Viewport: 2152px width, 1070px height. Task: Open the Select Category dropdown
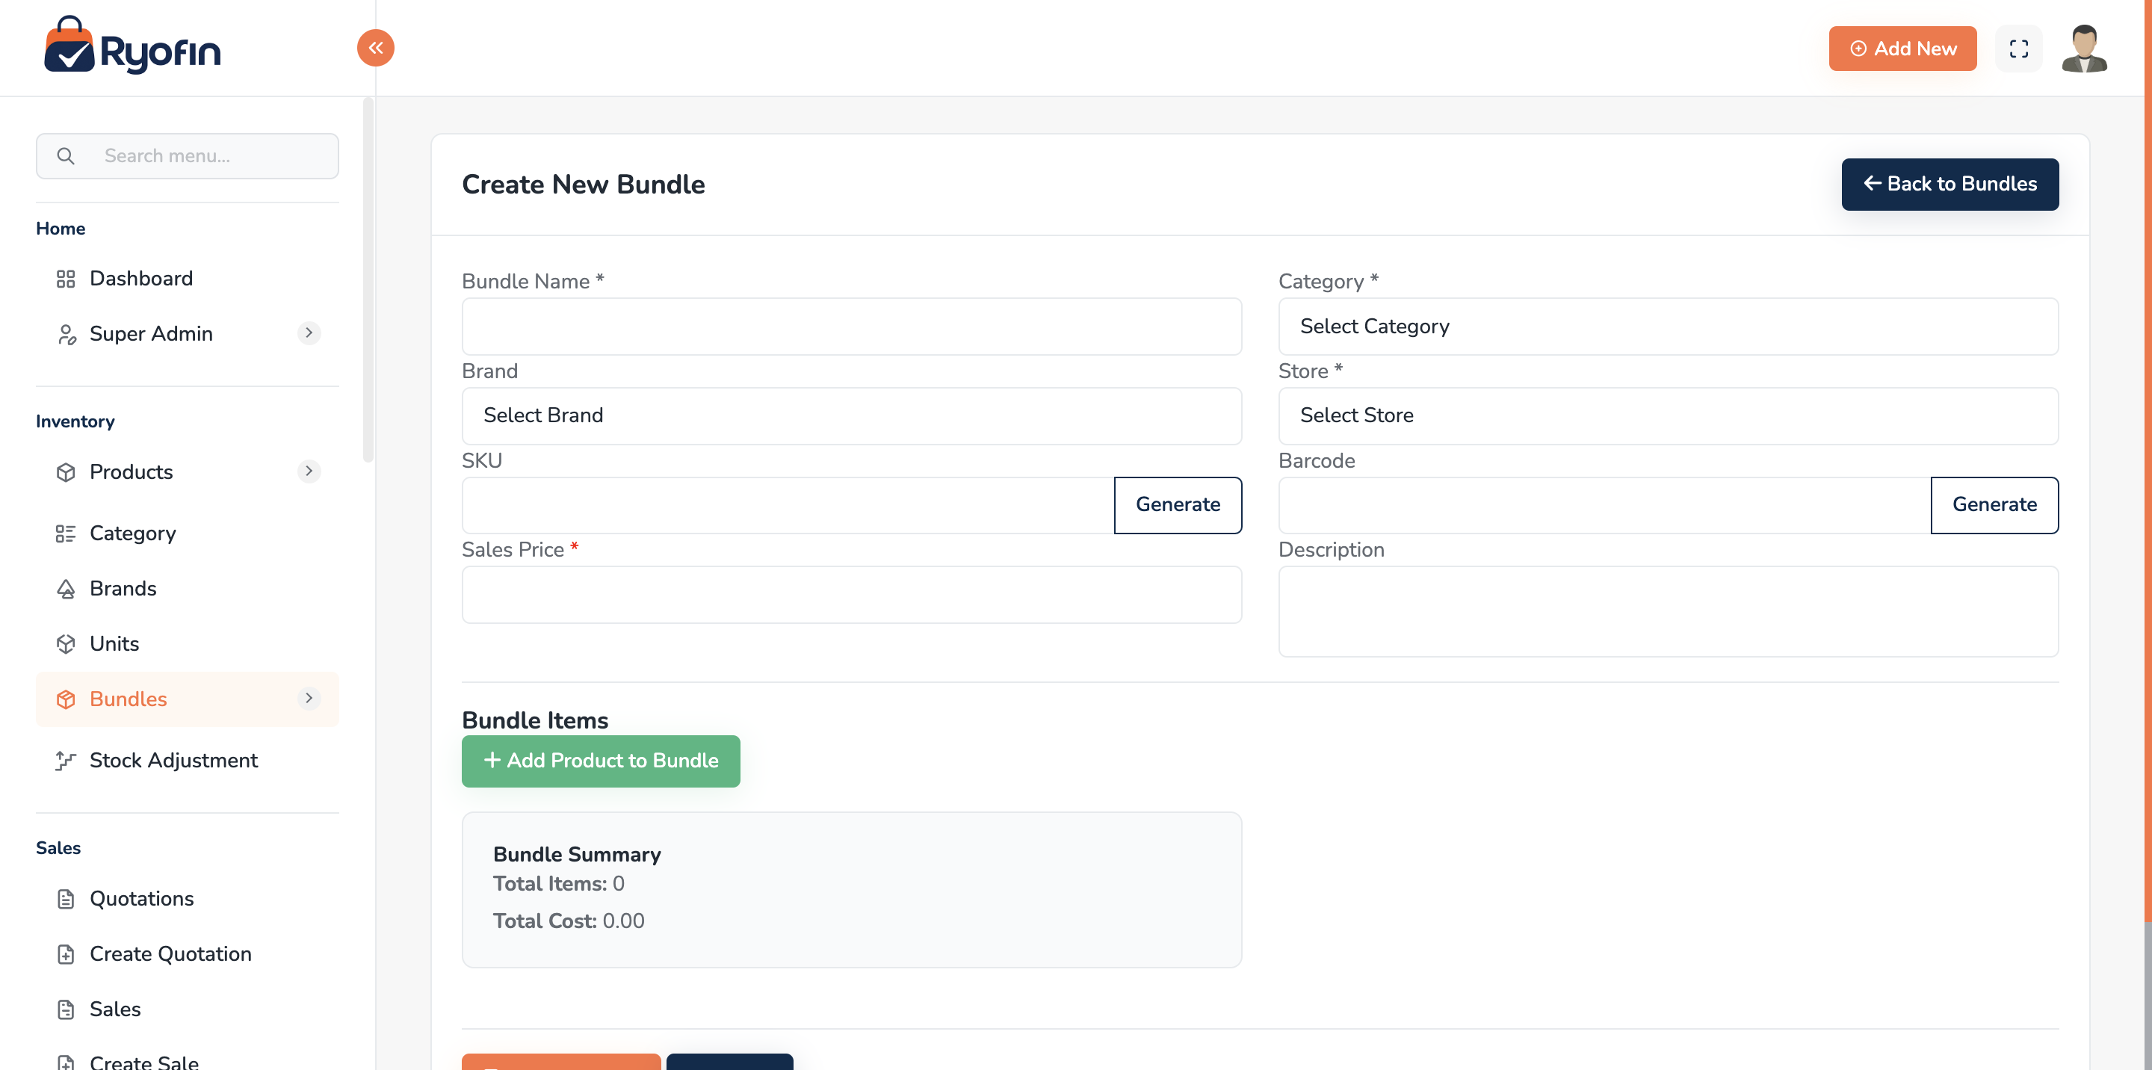pos(1668,327)
